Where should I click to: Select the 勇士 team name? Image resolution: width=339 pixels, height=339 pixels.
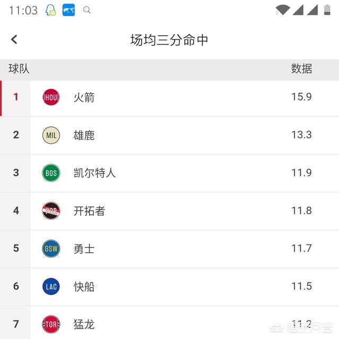84,249
